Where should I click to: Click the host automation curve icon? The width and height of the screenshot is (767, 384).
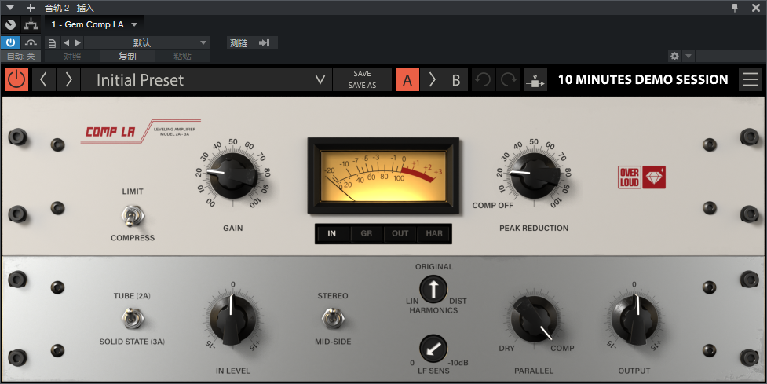click(31, 43)
